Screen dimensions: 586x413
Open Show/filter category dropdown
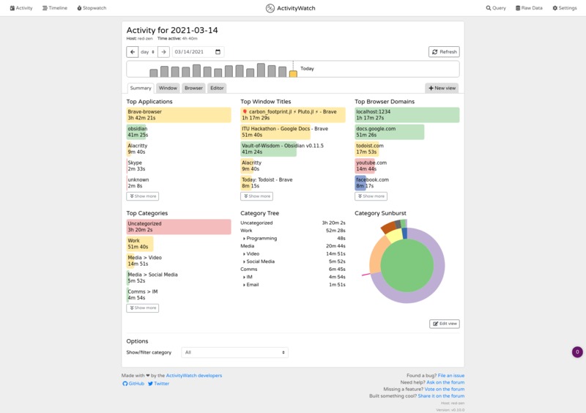(234, 352)
